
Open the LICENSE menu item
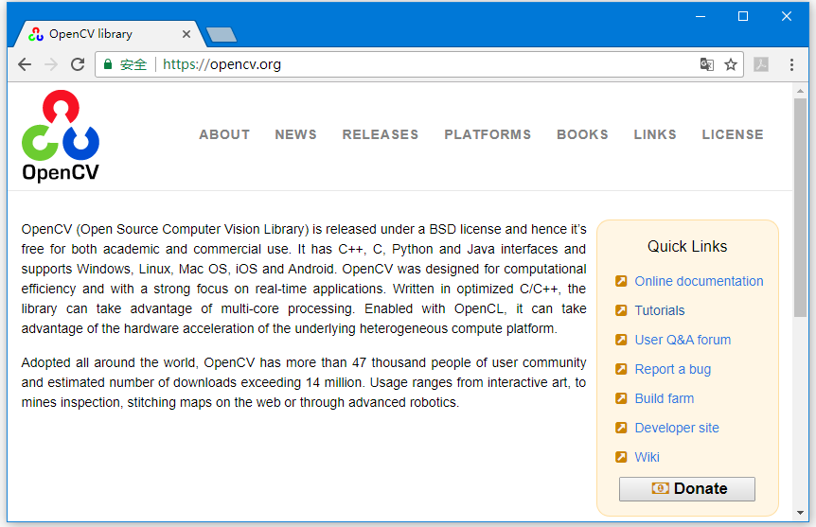click(x=732, y=134)
